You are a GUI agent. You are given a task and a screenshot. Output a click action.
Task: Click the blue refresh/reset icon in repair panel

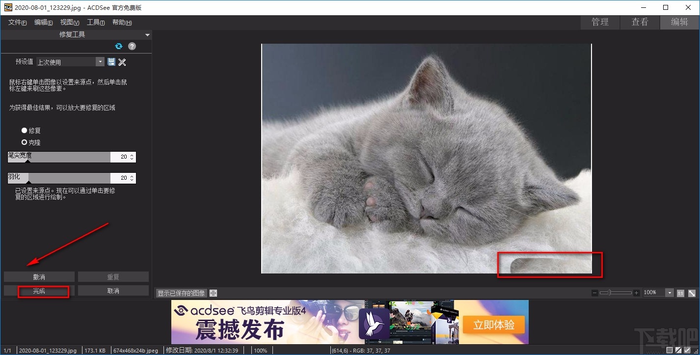[118, 46]
